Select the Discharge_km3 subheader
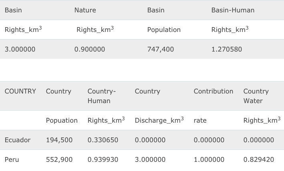Screen dimensions: 284x171 click(159, 120)
